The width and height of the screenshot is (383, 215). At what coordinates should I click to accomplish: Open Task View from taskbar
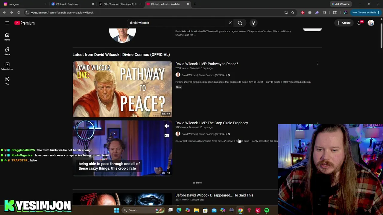click(x=170, y=210)
